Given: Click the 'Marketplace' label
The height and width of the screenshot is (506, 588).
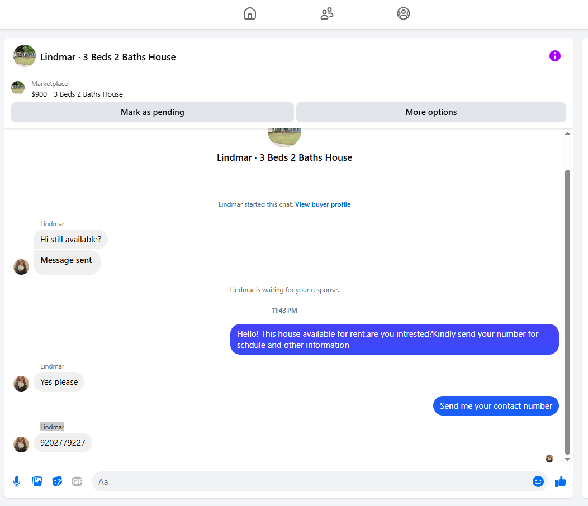Looking at the screenshot, I should click(x=50, y=84).
